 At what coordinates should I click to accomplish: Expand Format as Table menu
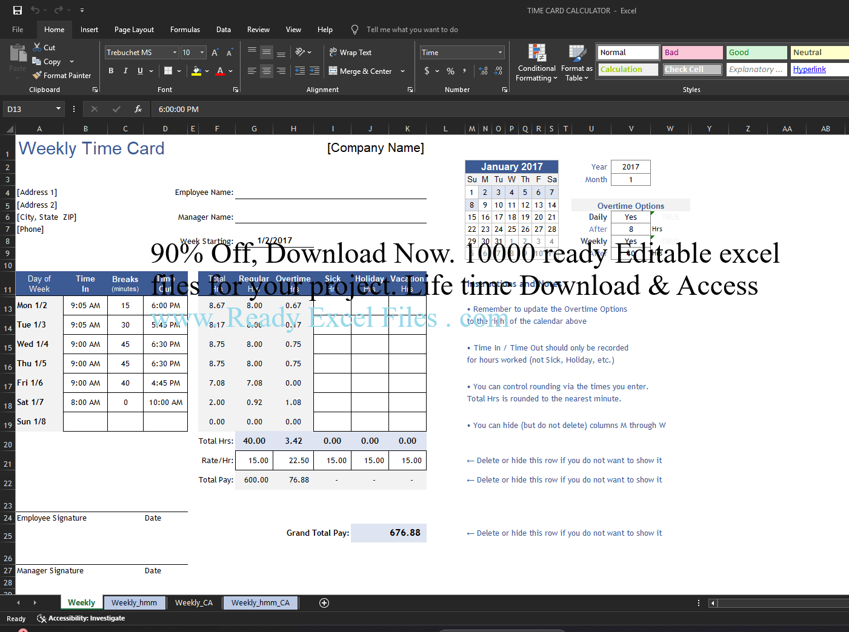[x=576, y=63]
